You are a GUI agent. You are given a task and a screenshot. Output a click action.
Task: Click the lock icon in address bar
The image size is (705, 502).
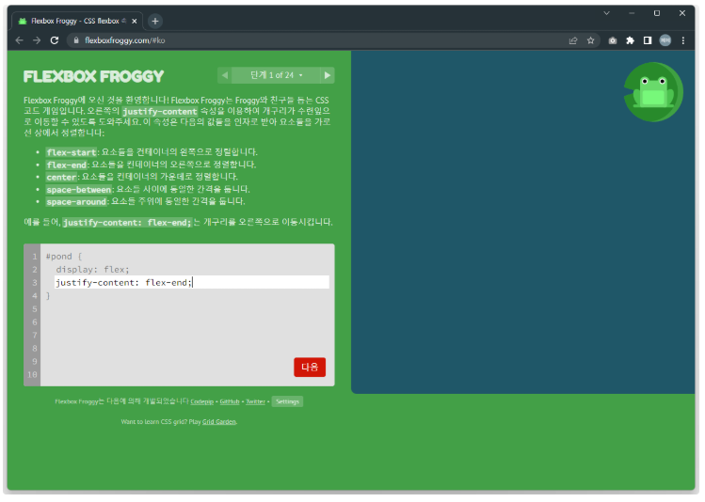point(76,40)
